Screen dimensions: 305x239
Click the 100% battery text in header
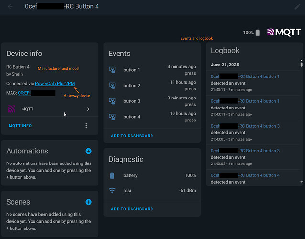tap(249, 33)
